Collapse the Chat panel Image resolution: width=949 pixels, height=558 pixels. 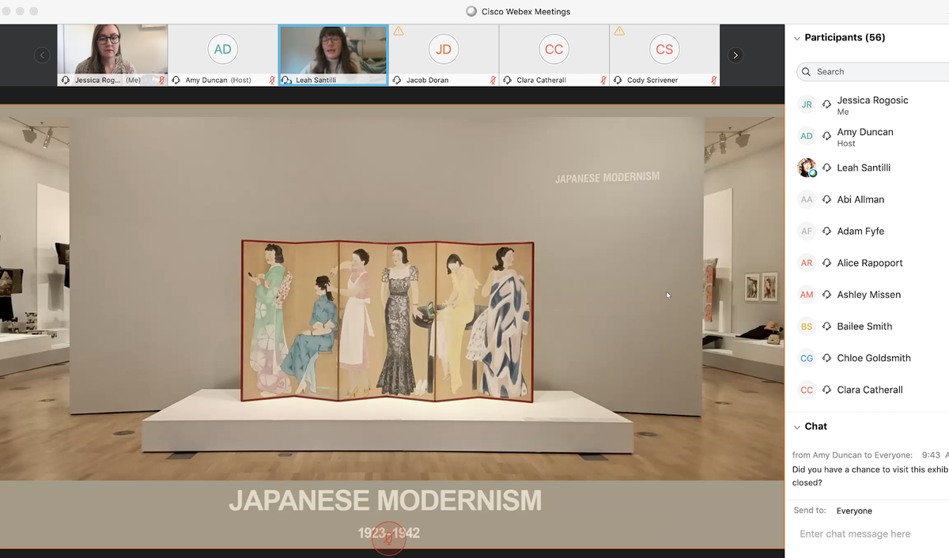[796, 427]
